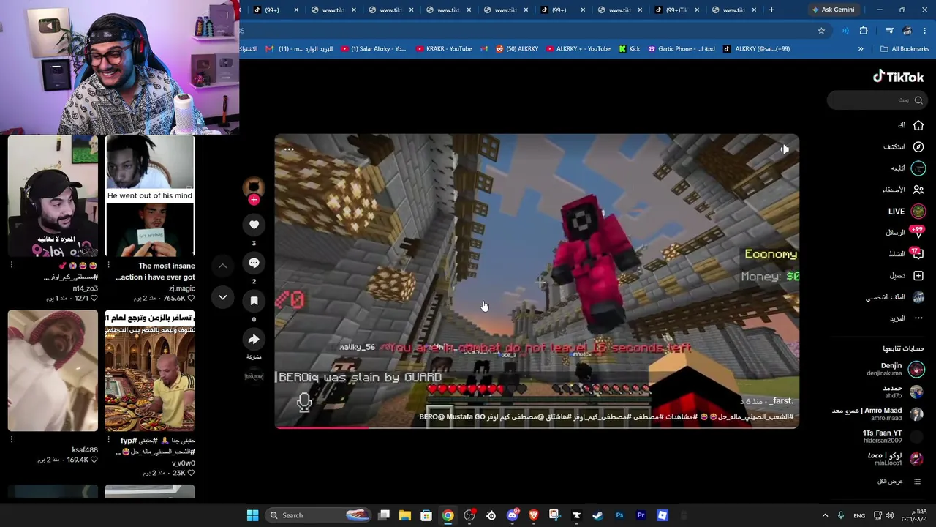Open the Activity icon with 17 badge
This screenshot has height=527, width=936.
(918, 253)
